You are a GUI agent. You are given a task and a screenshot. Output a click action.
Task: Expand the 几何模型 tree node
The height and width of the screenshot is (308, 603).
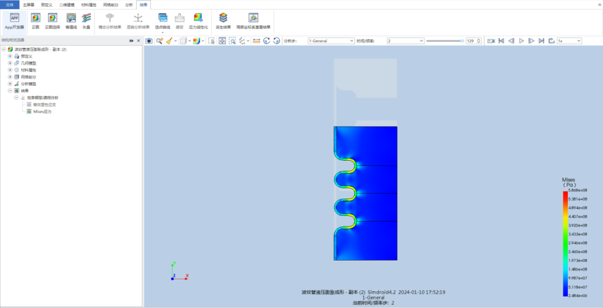tap(10, 63)
